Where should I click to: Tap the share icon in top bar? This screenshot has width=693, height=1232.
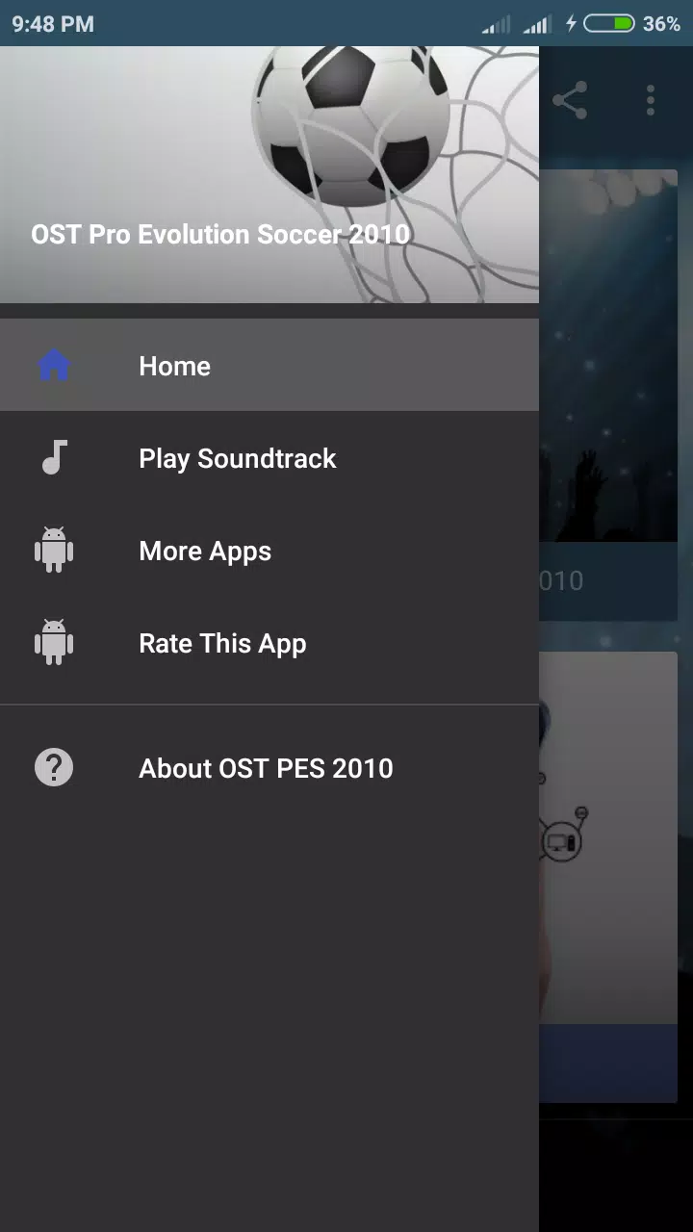[570, 100]
